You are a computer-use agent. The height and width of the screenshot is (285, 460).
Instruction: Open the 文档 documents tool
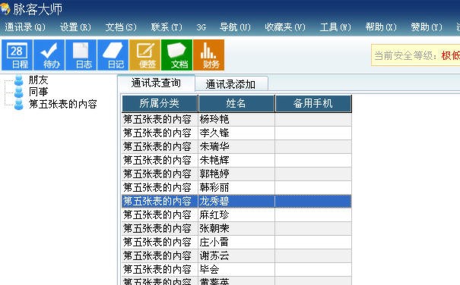click(177, 55)
